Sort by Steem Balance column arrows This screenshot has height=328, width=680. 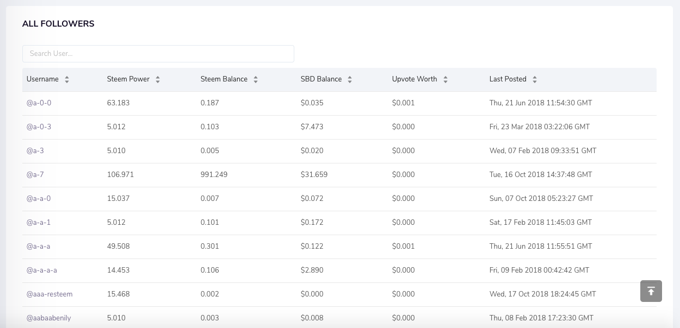tap(256, 79)
